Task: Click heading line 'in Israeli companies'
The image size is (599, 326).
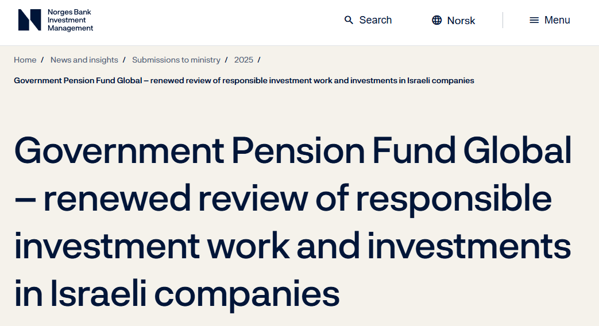Action: tap(177, 293)
